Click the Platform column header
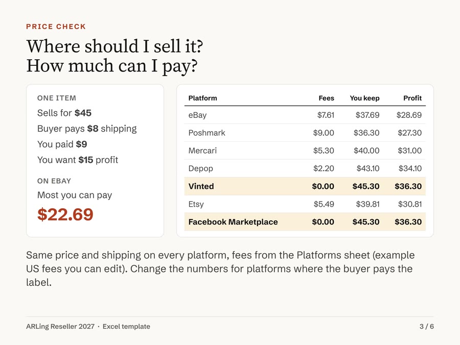 point(203,98)
